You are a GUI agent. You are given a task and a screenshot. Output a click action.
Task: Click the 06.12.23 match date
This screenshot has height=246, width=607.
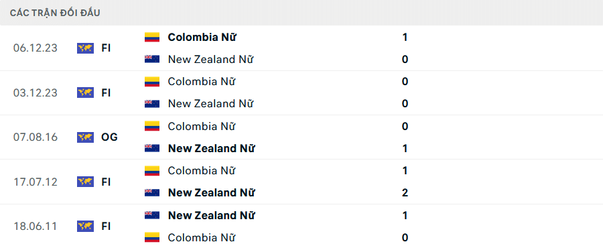36,48
